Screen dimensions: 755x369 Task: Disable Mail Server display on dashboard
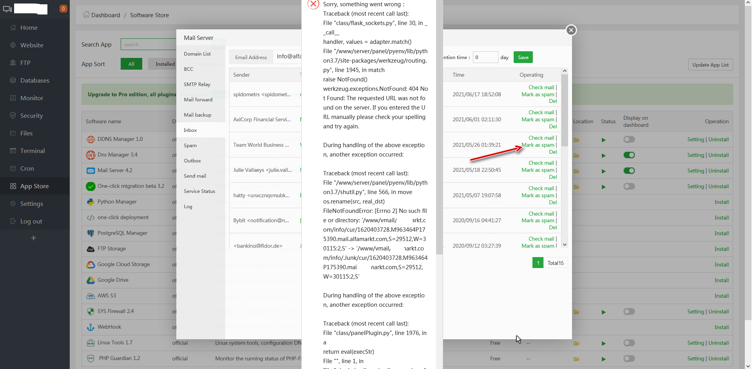click(x=629, y=171)
